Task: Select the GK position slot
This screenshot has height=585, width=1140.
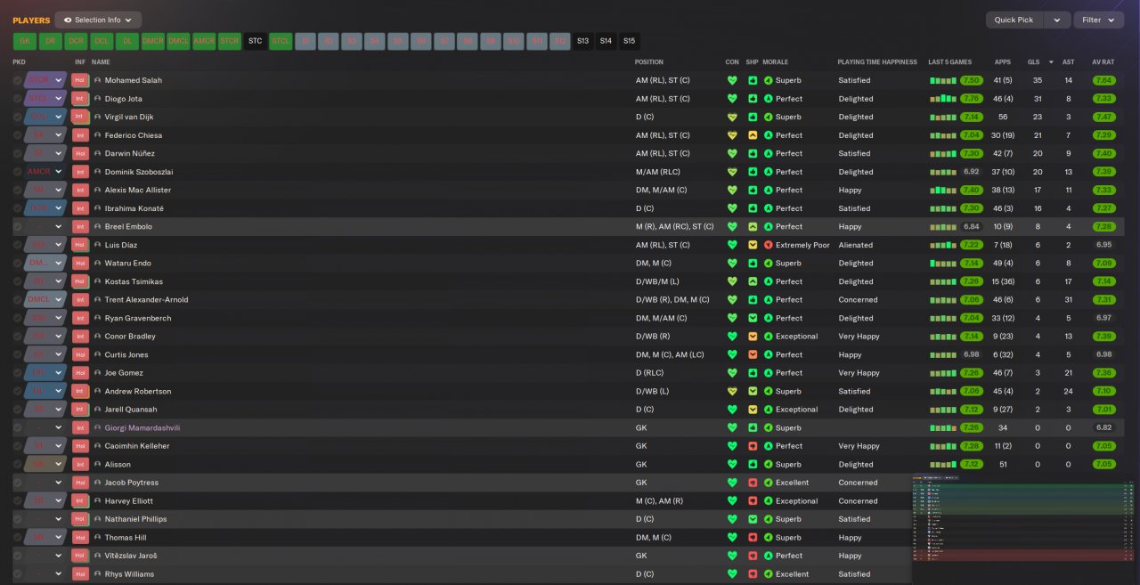Action: (x=25, y=41)
